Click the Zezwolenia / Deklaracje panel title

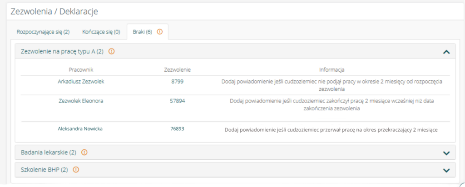pos(54,11)
